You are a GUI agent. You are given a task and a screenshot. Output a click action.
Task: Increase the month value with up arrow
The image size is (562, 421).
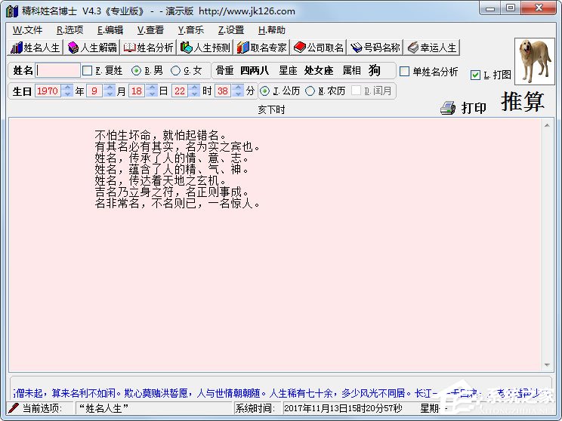(x=110, y=88)
